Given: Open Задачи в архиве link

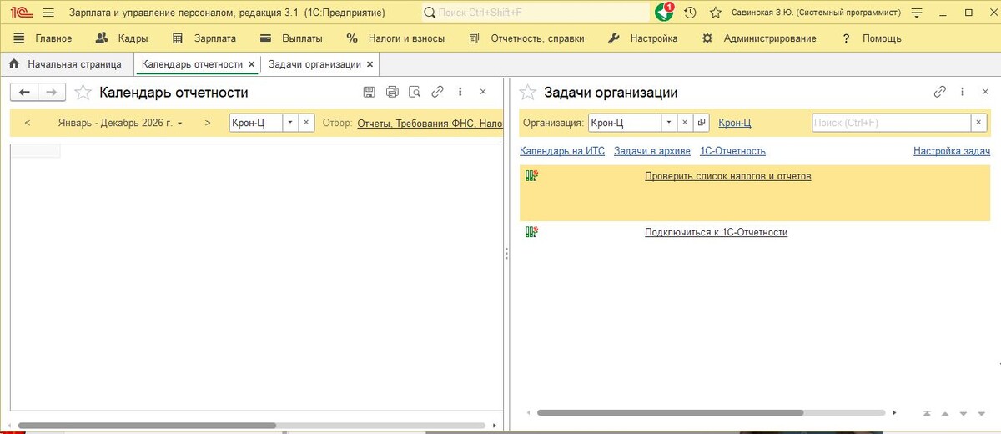Looking at the screenshot, I should tap(652, 151).
